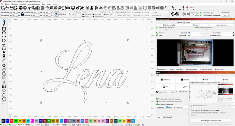The height and width of the screenshot is (126, 235).
Task: Click the Zaktualizuj nakładkę button
Action: (x=169, y=25)
